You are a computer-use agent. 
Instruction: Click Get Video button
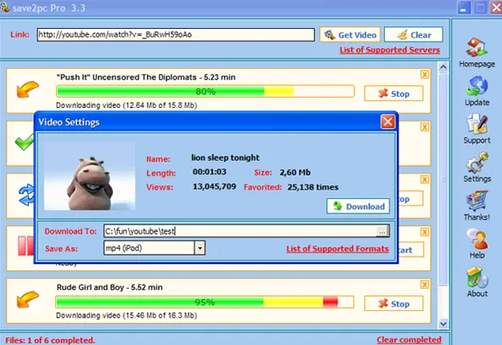tap(350, 35)
